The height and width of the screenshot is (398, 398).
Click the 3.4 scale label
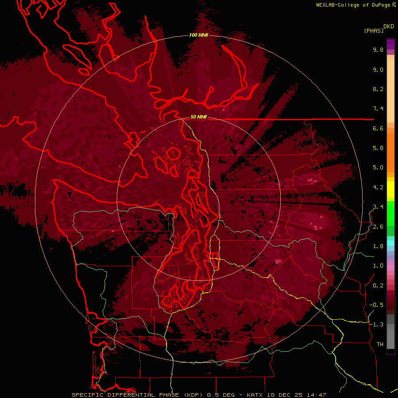(378, 207)
